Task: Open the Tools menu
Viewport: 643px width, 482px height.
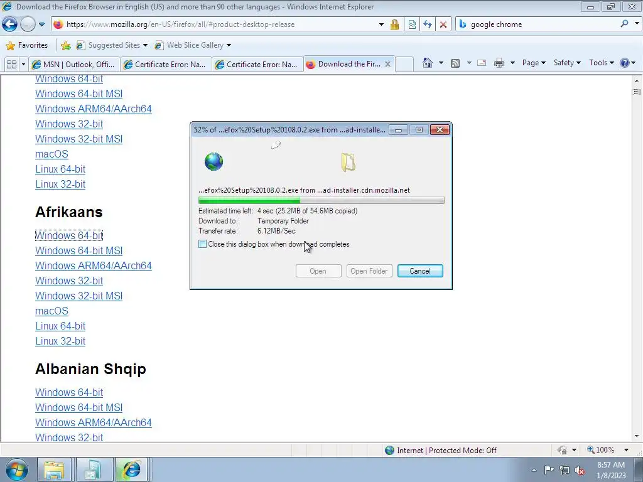Action: (x=601, y=63)
